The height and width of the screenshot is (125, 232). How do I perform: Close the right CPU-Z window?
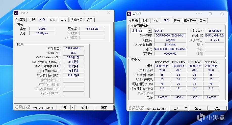pos(222,14)
